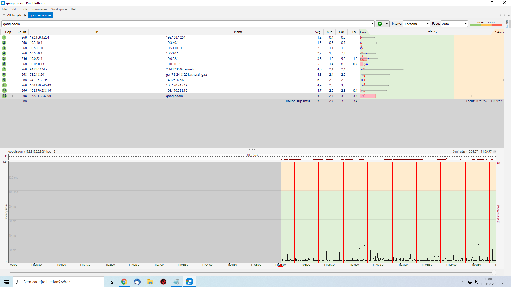Click the green start trace play button
511x287 pixels.
(x=380, y=24)
